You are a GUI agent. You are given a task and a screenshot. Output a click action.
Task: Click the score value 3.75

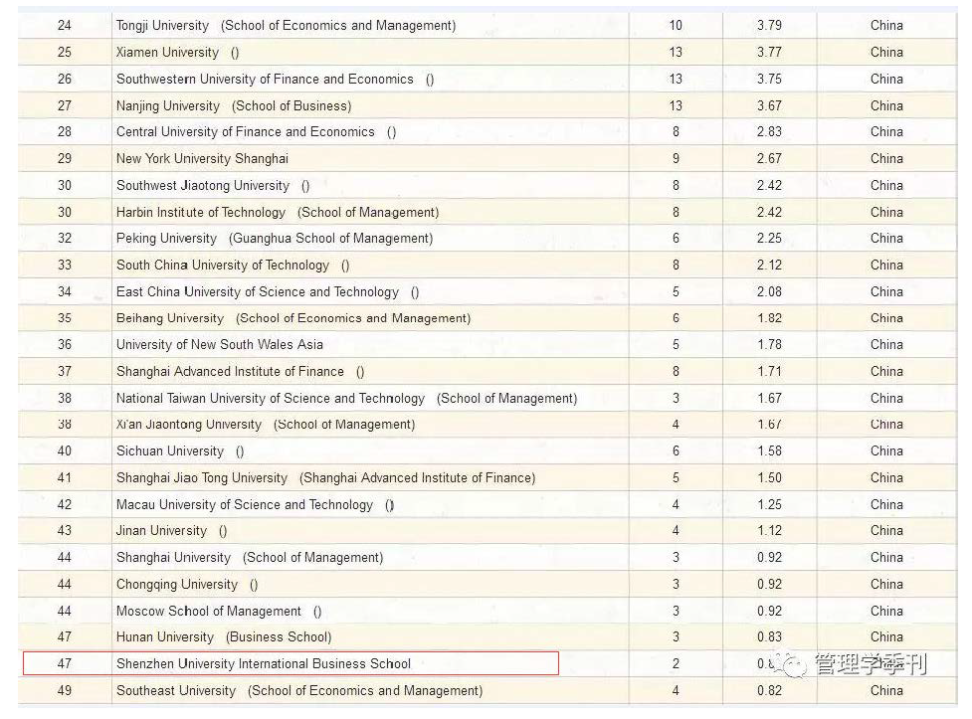pyautogui.click(x=769, y=79)
